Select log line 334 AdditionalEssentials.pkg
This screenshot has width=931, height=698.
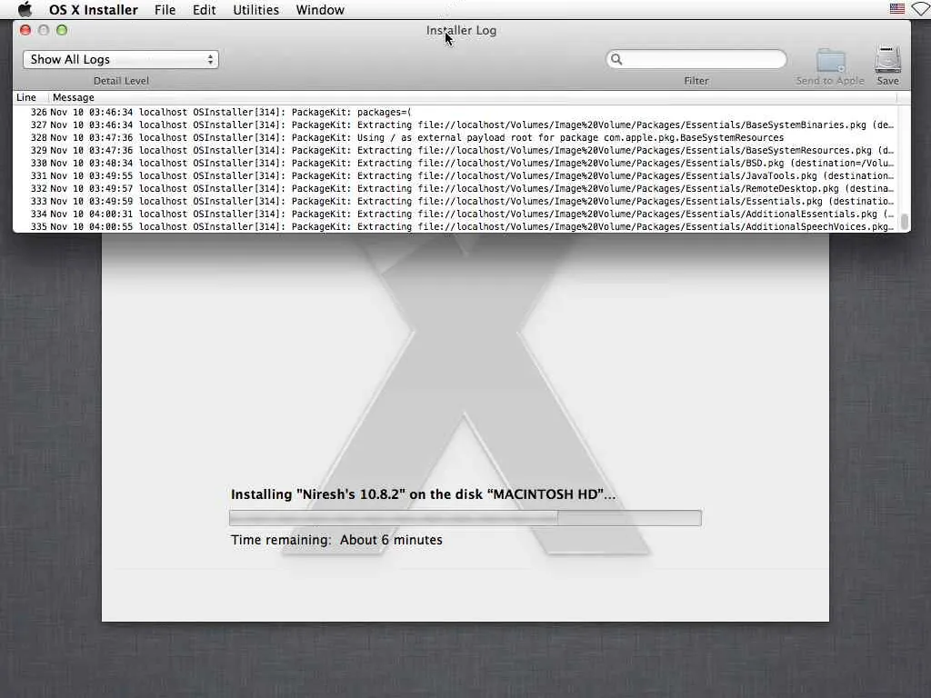[x=455, y=214]
